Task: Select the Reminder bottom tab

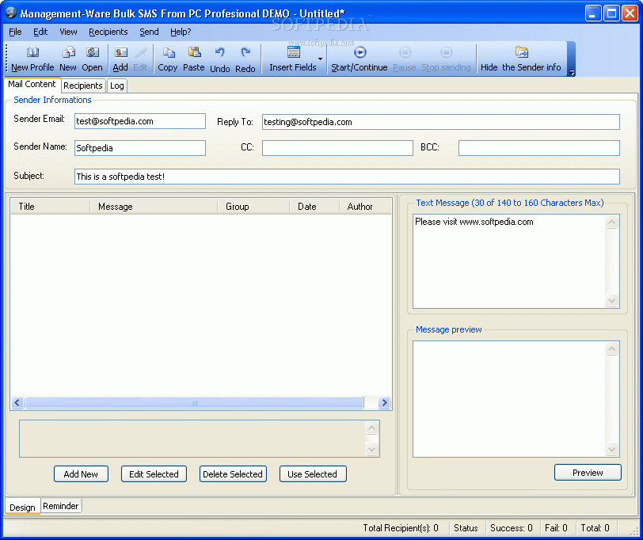Action: point(61,506)
